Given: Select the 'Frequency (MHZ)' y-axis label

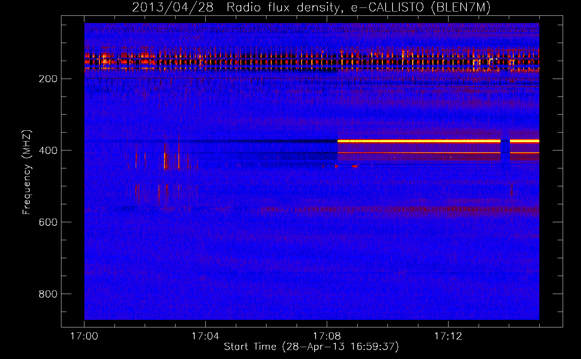Looking at the screenshot, I should coord(27,172).
